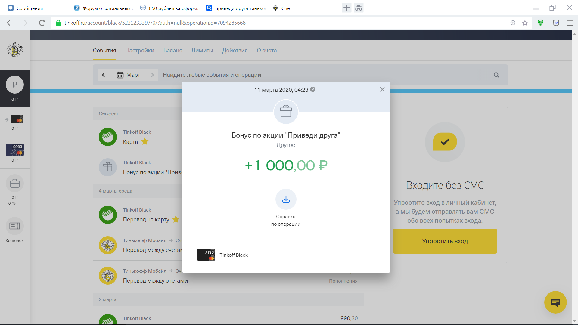Close the bonus operation popup
The image size is (578, 325).
[382, 89]
